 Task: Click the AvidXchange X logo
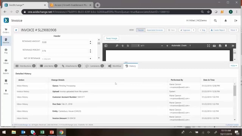[x=6, y=20]
